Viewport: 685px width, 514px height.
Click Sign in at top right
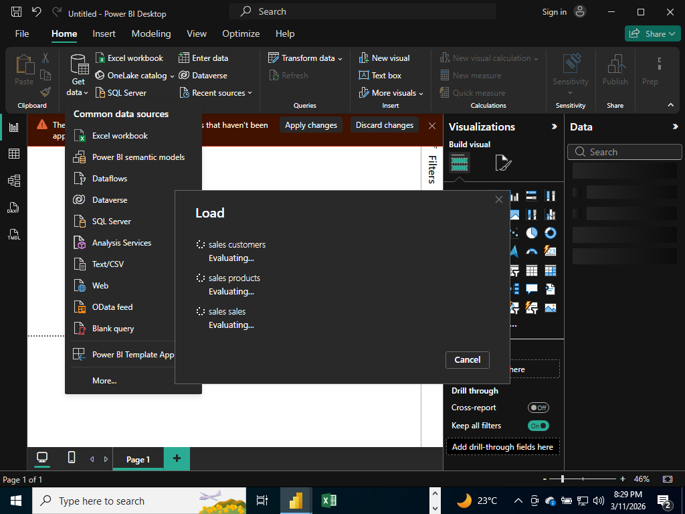pyautogui.click(x=555, y=12)
